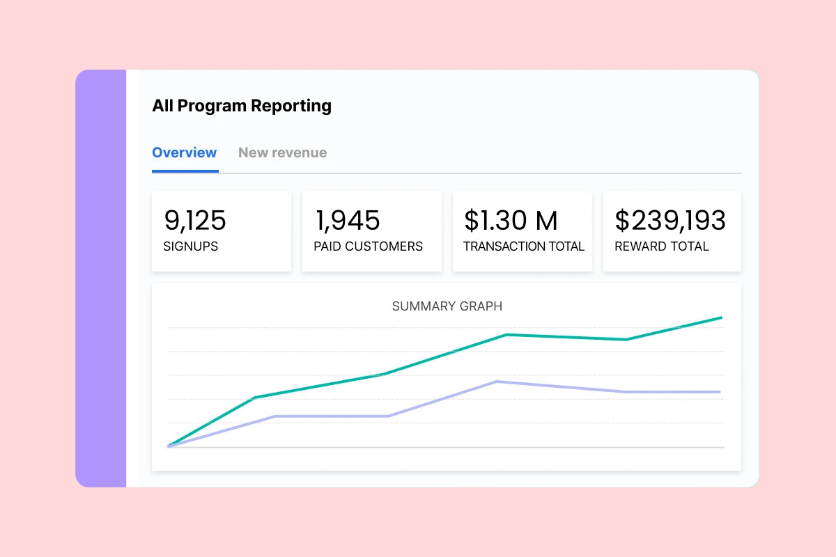
Task: Click the TRANSACTION TOTAL label text
Action: pos(523,246)
